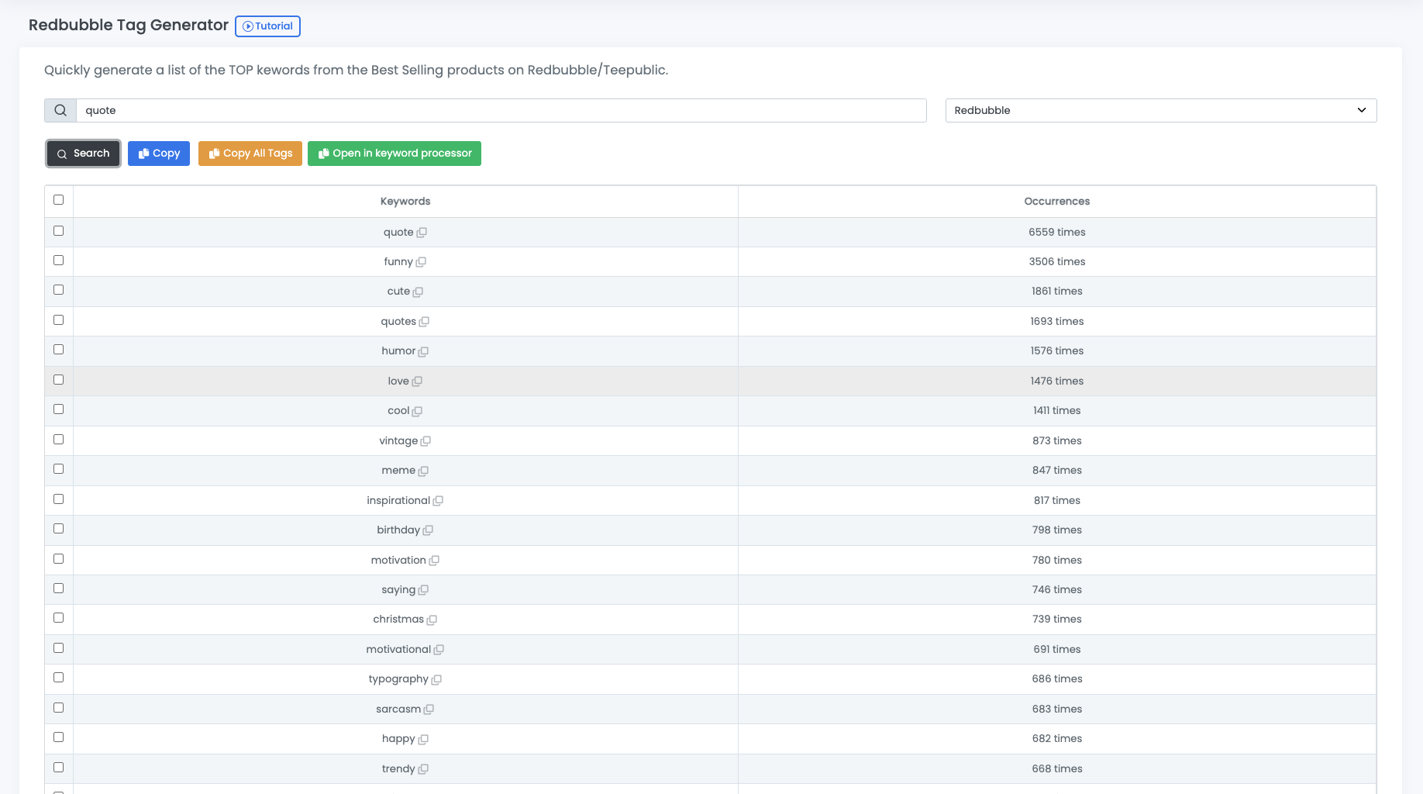This screenshot has height=794, width=1423.
Task: Click the copy icon beside "sarcasm"
Action: (x=429, y=709)
